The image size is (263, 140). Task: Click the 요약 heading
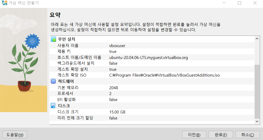pos(55,15)
